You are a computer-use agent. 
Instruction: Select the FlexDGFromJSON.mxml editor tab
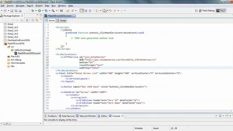coord(59,16)
